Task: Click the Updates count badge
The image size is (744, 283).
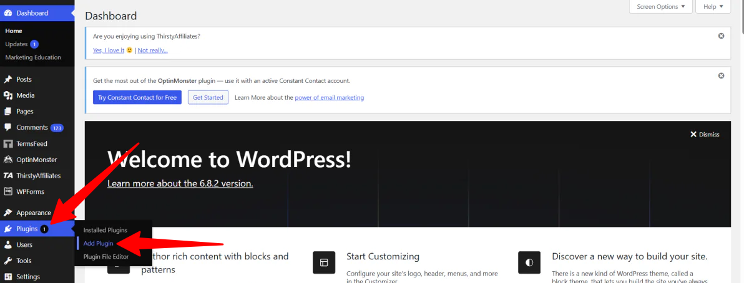Action: [34, 44]
